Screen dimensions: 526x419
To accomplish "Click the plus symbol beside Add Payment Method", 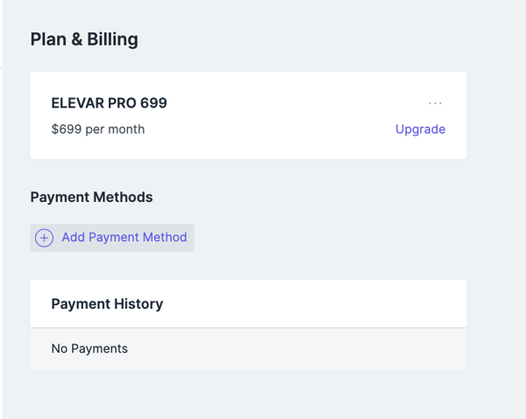I will click(45, 238).
